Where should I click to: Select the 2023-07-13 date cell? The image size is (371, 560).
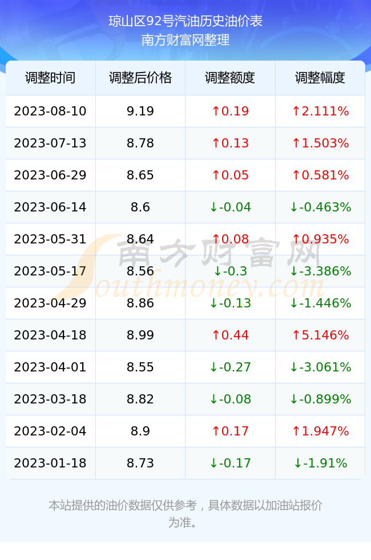tap(50, 143)
